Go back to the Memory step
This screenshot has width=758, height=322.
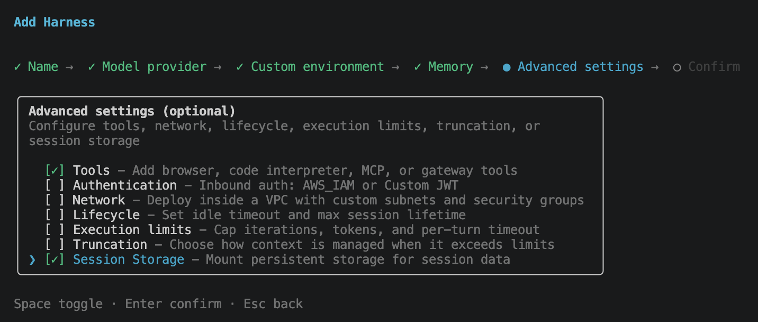[450, 67]
